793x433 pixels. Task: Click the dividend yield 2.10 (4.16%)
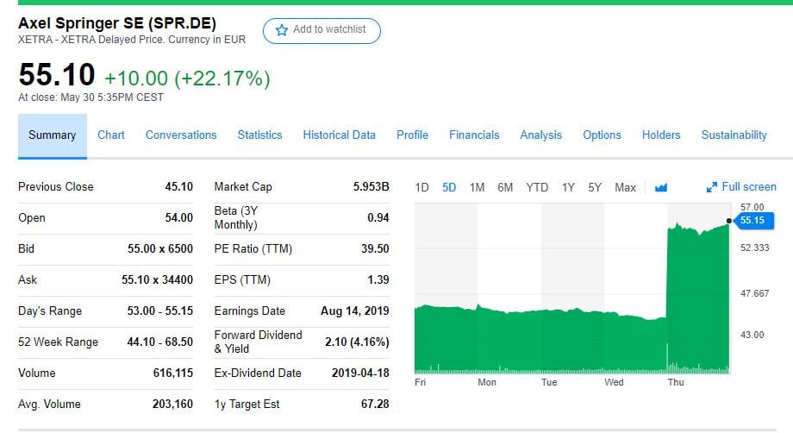[357, 342]
